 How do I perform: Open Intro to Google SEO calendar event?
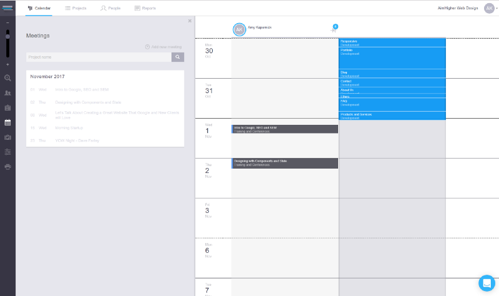[284, 129]
